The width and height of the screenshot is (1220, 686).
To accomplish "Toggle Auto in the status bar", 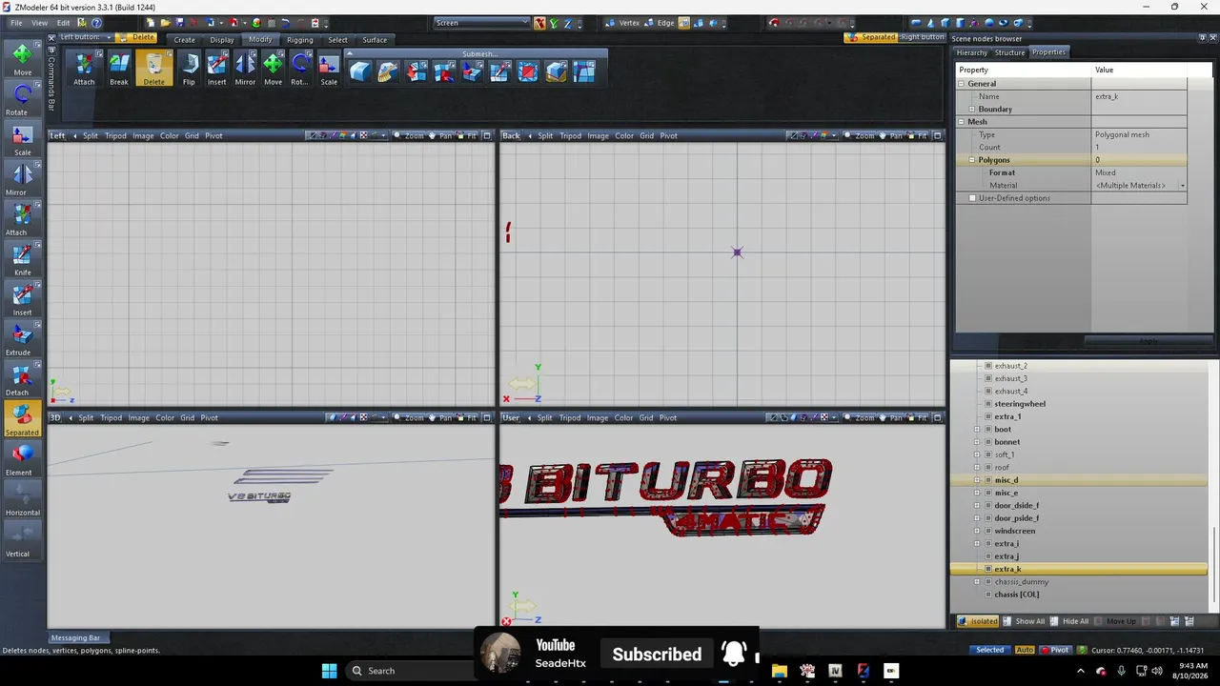I will pos(1025,650).
